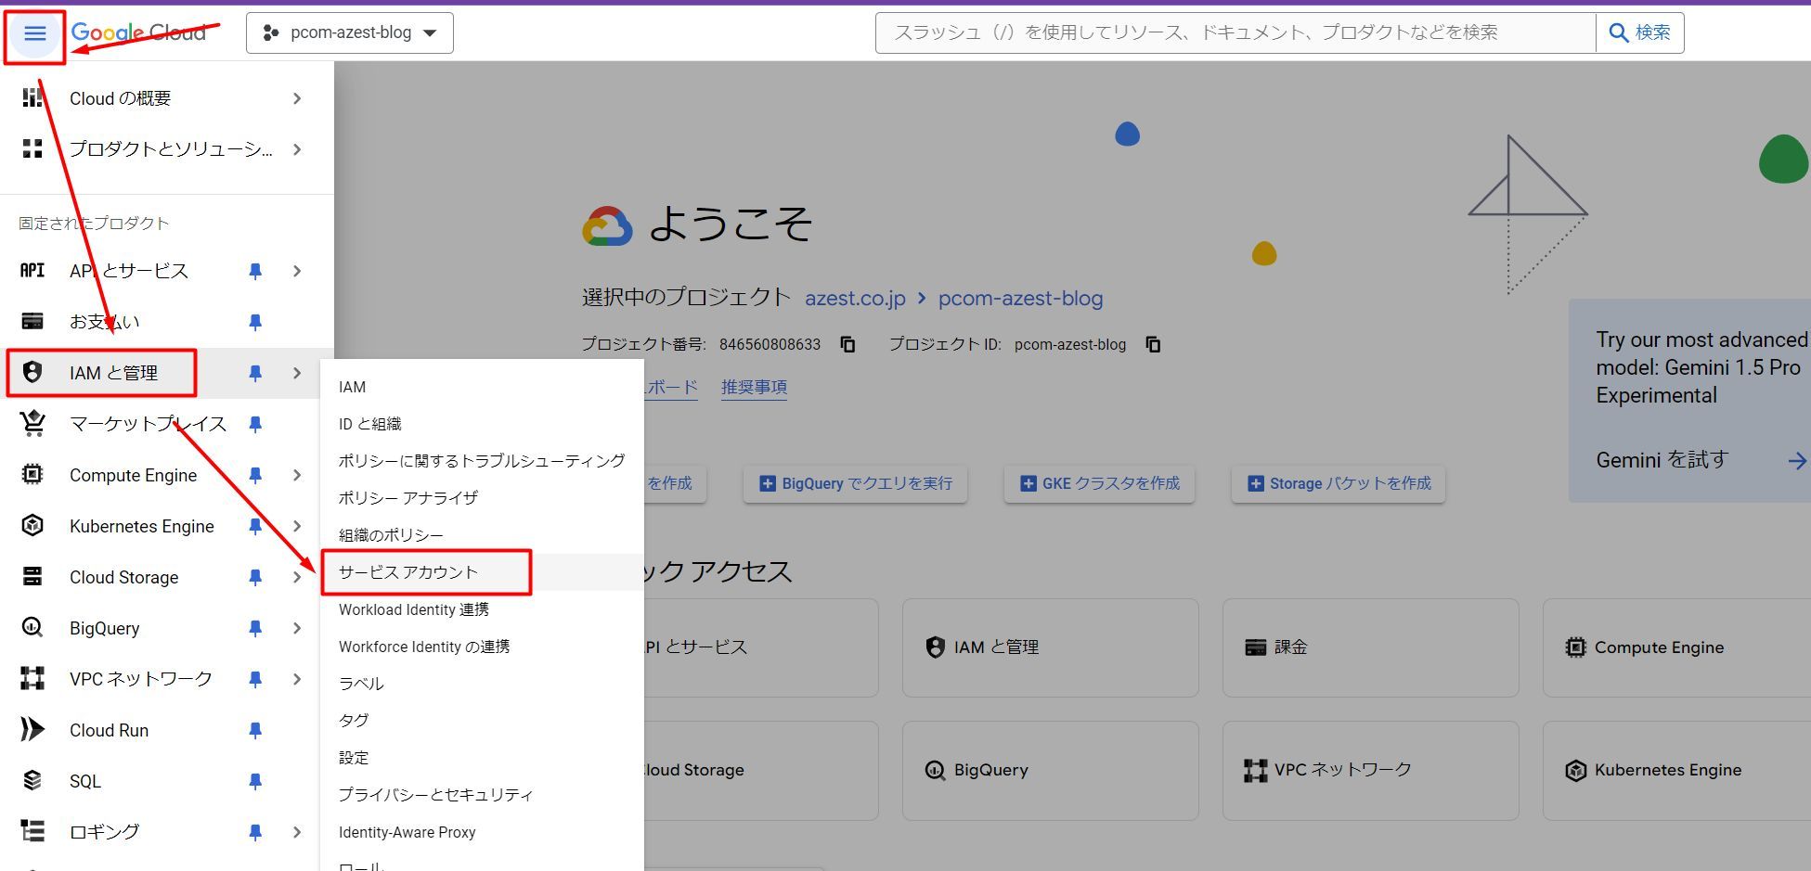The height and width of the screenshot is (871, 1811).
Task: Open the hamburger navigation menu
Action: 35,34
